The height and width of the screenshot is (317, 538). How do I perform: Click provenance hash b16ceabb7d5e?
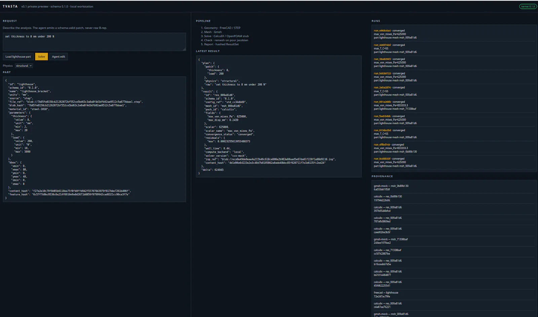click(x=382, y=264)
